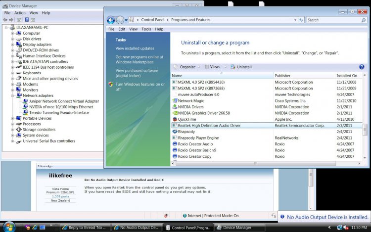Image resolution: width=371 pixels, height=232 pixels.
Task: Select the Keyboards device icon
Action: (x=19, y=73)
